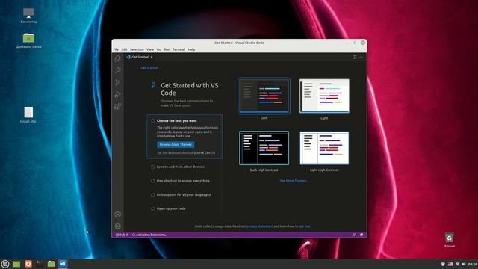This screenshot has height=269, width=478.
Task: Click the errors and warnings status indicator
Action: [122, 235]
